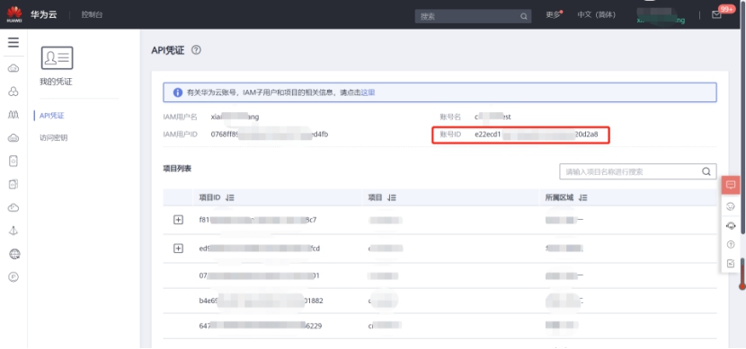Click the 账号ID value e22ecd1
This screenshot has height=349, width=746.
[x=537, y=135]
